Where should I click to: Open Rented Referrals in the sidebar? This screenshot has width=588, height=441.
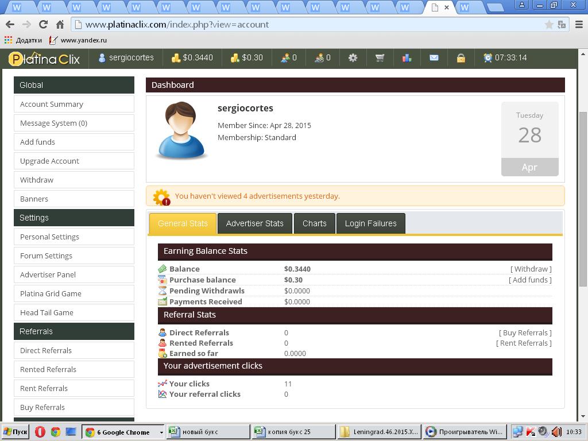point(74,370)
